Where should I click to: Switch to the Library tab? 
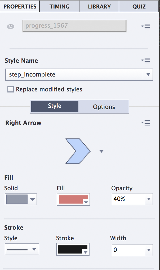point(99,6)
